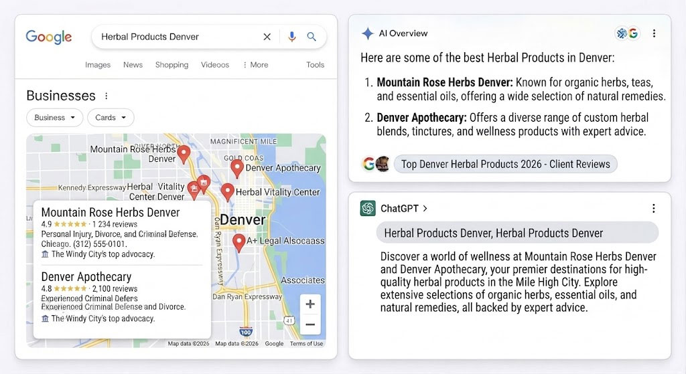This screenshot has height=374, width=686.
Task: Open Mountain Rose Herbs Denver listing title
Action: click(x=111, y=212)
